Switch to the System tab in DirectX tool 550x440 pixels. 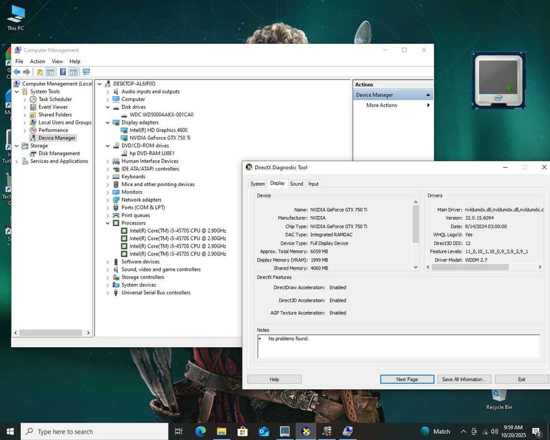(258, 184)
